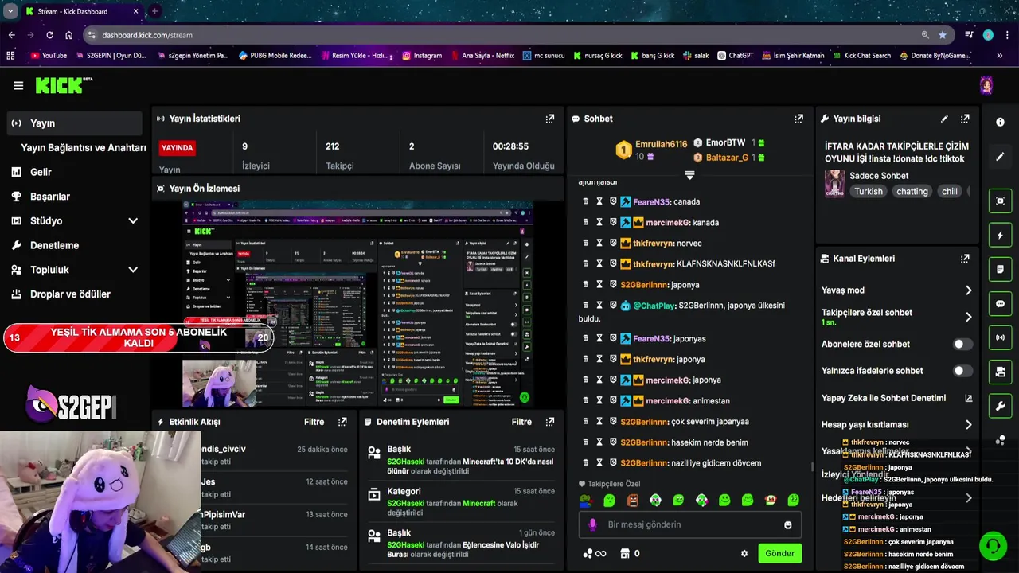This screenshot has height=573, width=1019.
Task: Click the YAYINDA live badge
Action: point(177,148)
